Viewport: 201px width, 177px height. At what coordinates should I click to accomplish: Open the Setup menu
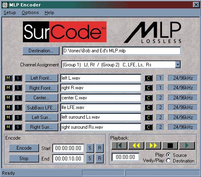(10, 12)
